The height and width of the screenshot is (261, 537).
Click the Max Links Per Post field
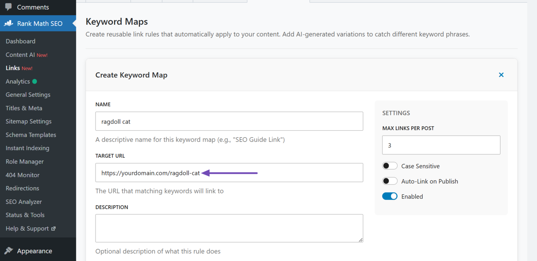[x=441, y=145]
